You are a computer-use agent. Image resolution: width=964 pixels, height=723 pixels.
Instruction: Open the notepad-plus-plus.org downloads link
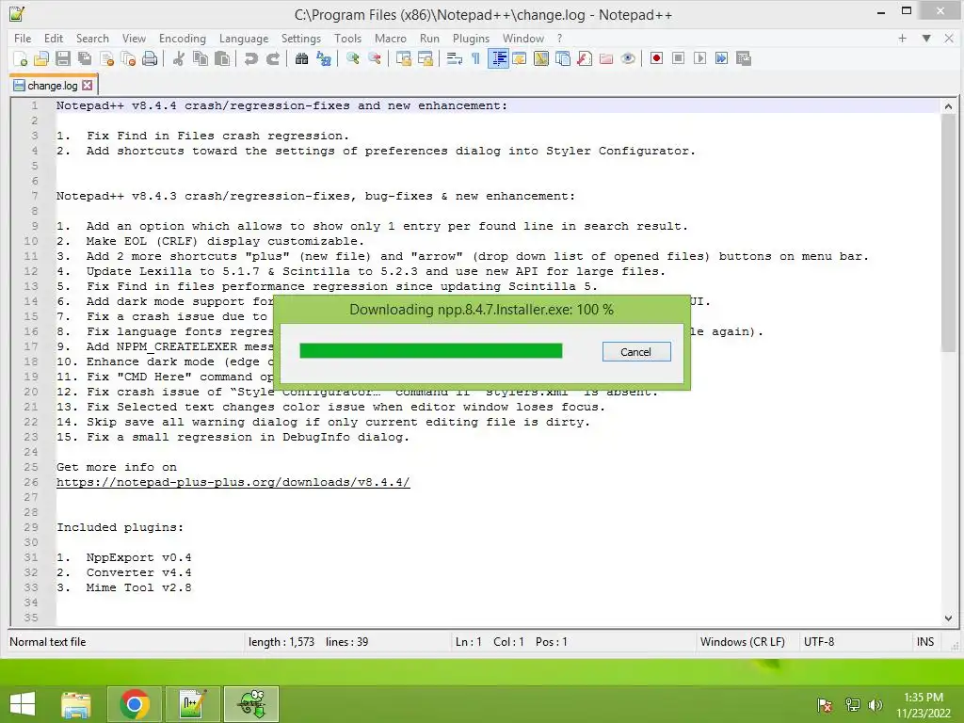(x=233, y=482)
